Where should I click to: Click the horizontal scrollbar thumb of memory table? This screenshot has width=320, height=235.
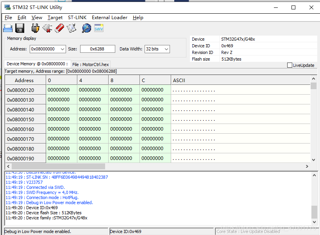tap(58, 167)
